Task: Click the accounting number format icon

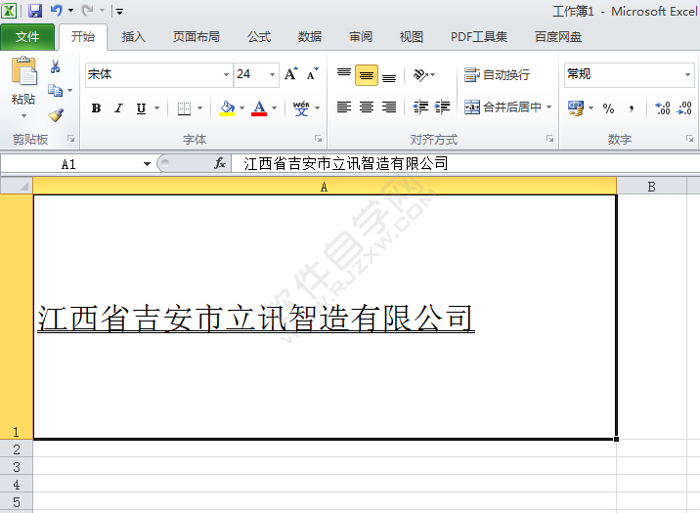Action: click(x=576, y=107)
